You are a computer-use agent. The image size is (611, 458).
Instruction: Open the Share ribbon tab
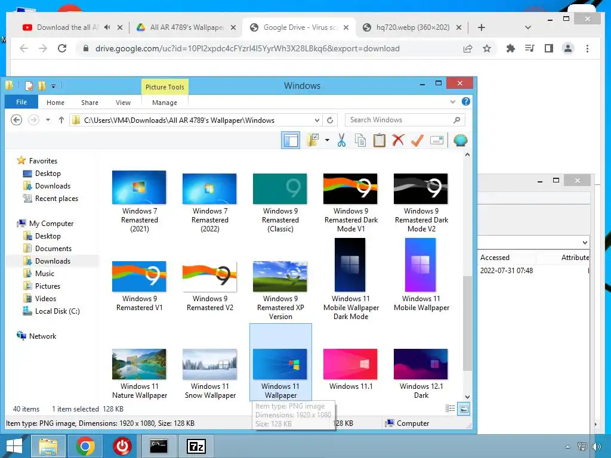(x=90, y=103)
